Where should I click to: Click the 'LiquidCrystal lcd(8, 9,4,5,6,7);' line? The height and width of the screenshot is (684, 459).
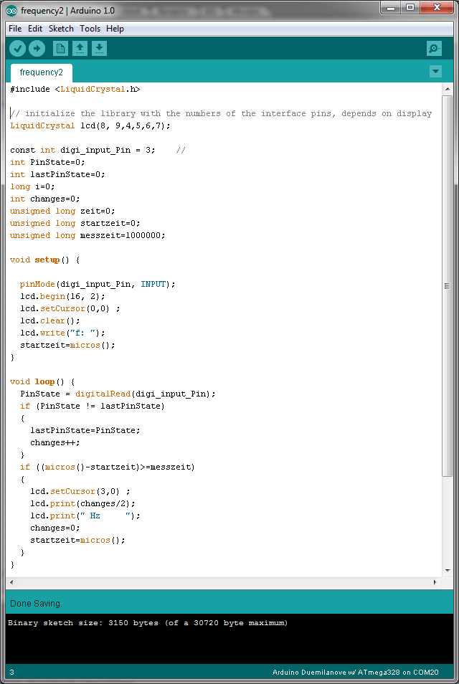(x=90, y=125)
